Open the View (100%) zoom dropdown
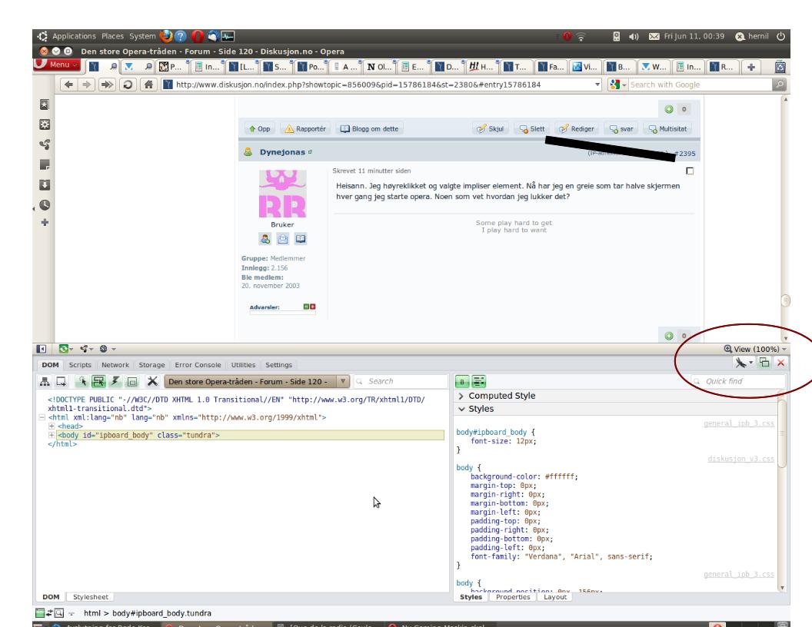The height and width of the screenshot is (627, 812). (x=755, y=349)
